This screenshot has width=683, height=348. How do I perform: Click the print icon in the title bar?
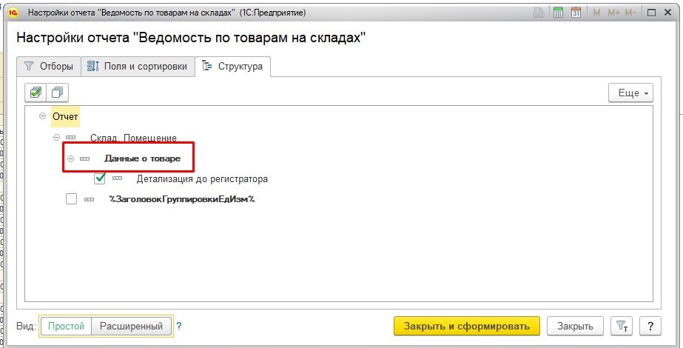pos(539,13)
